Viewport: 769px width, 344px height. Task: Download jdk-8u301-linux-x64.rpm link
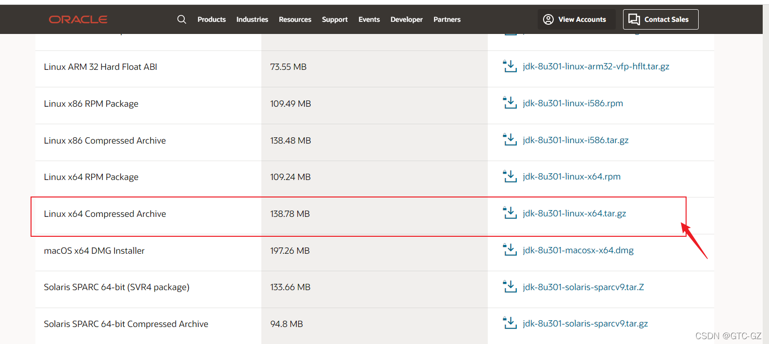(572, 177)
